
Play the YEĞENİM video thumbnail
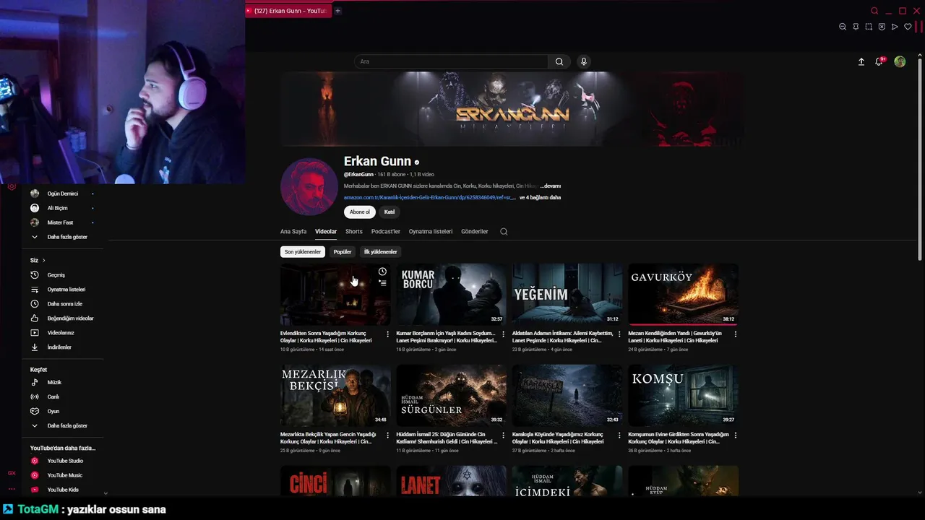click(567, 294)
